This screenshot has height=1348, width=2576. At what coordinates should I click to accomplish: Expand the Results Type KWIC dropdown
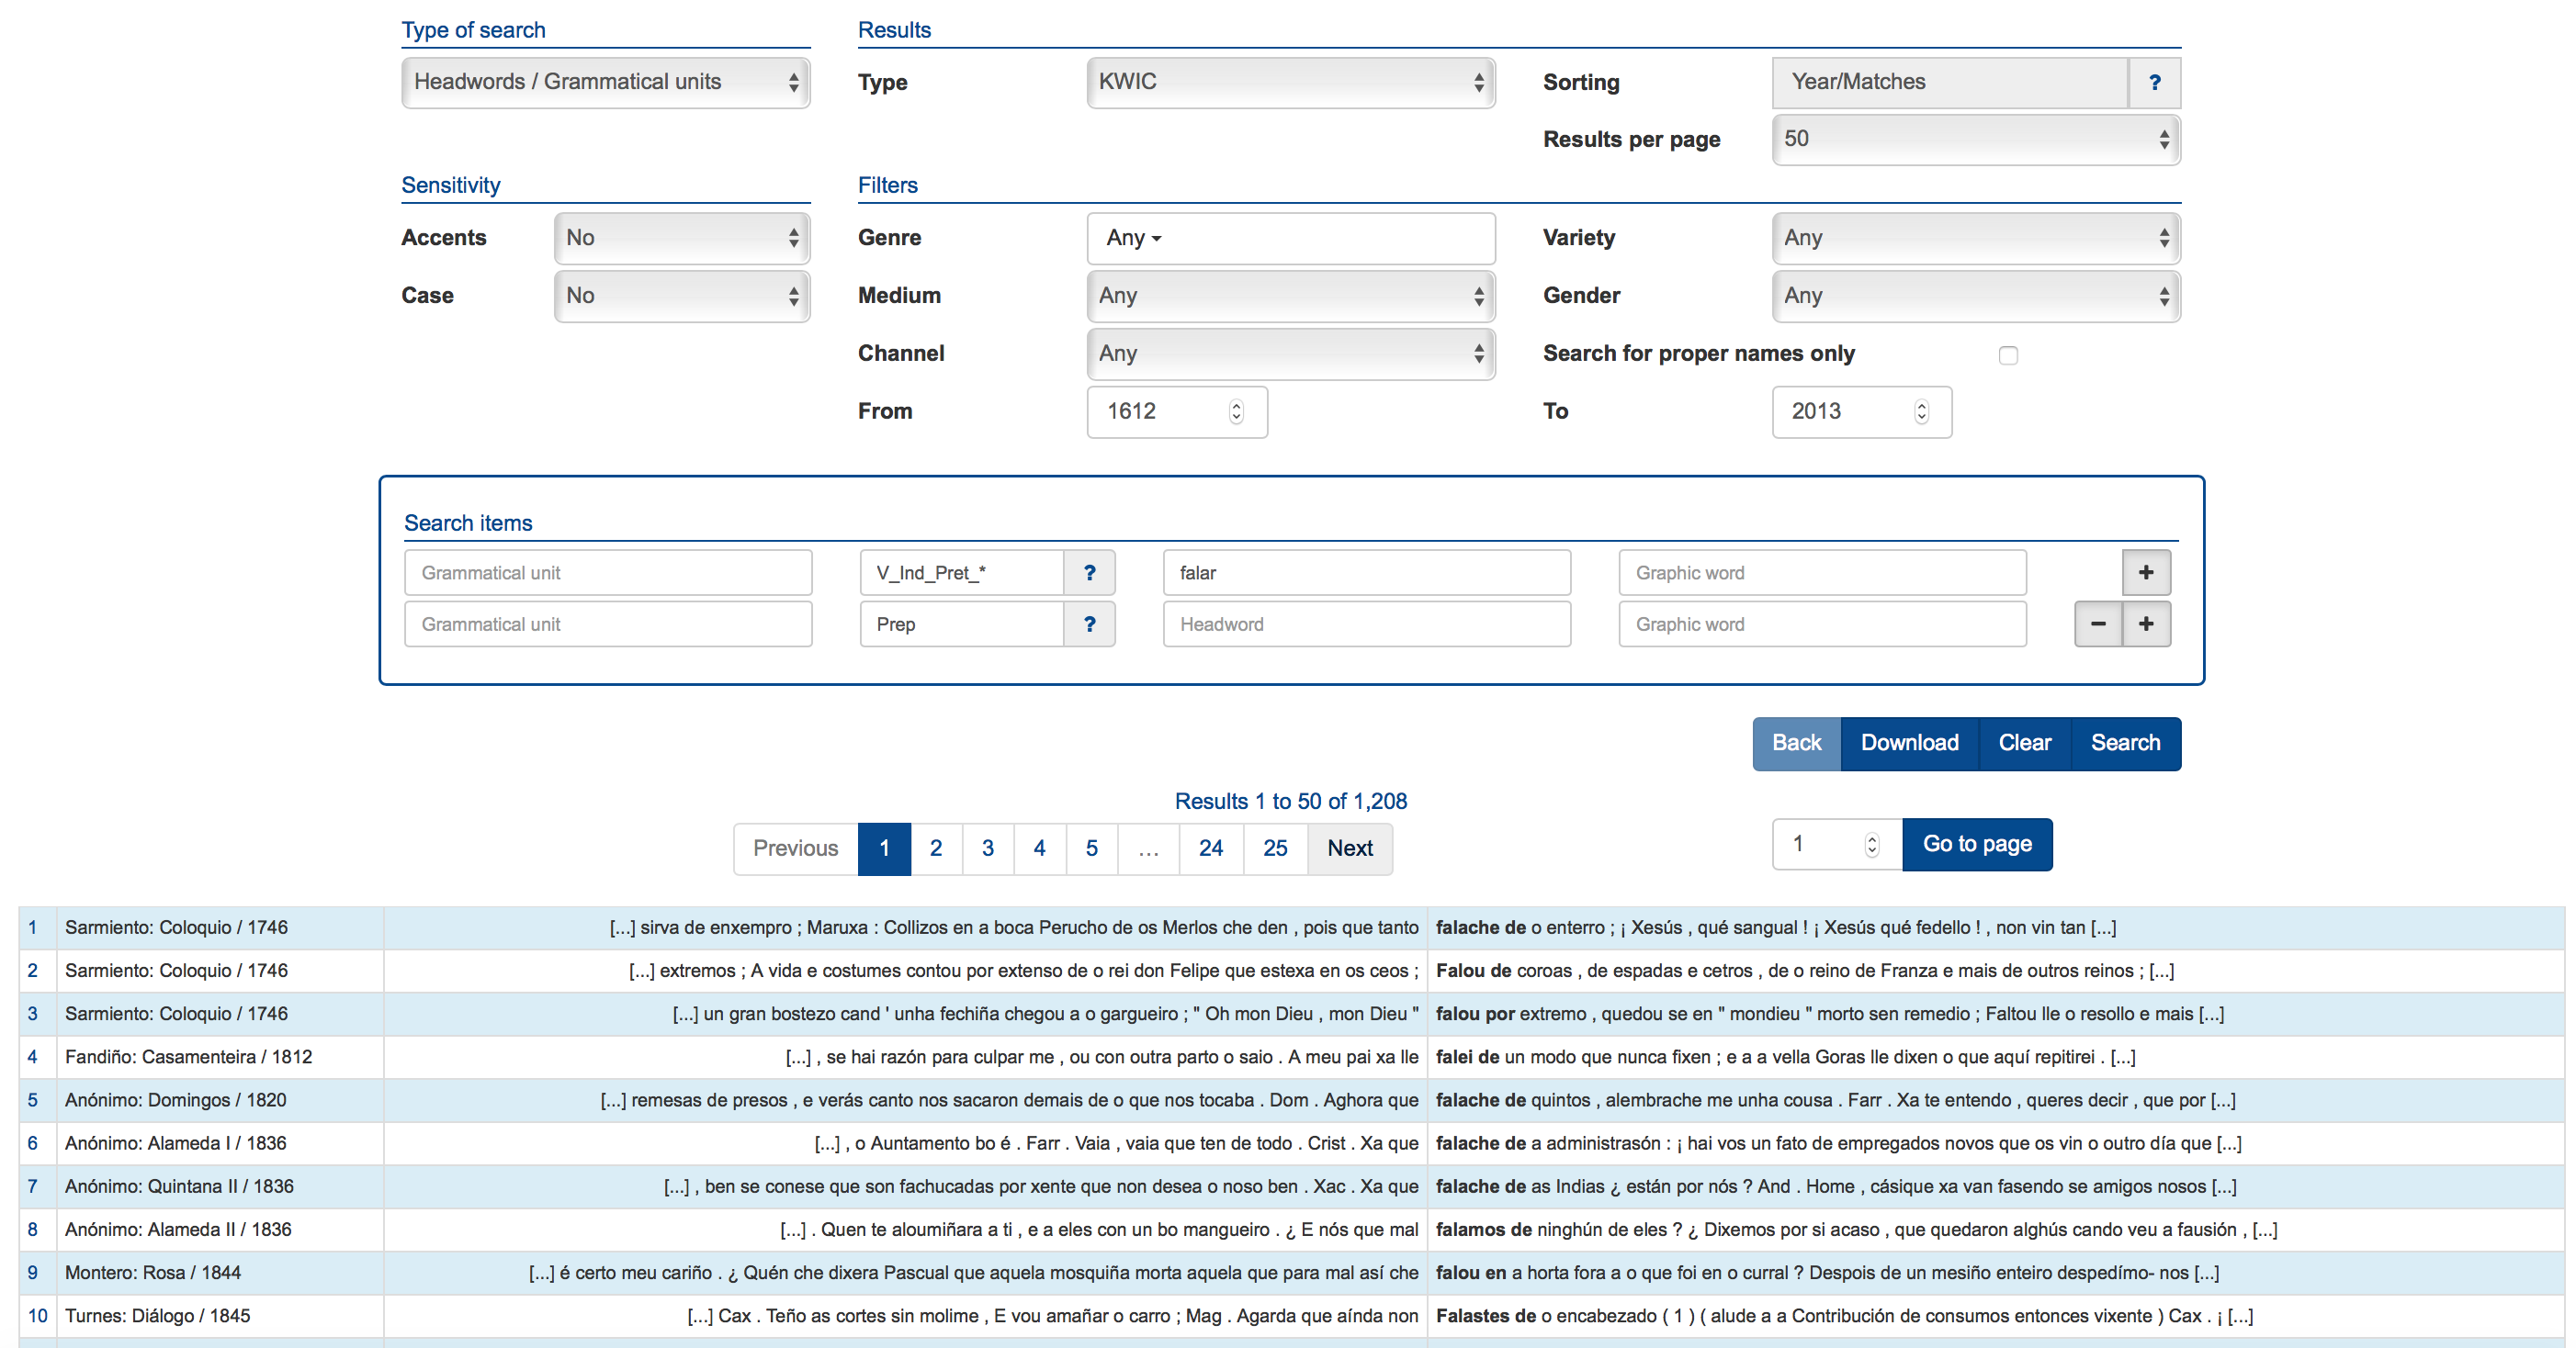coord(1288,80)
